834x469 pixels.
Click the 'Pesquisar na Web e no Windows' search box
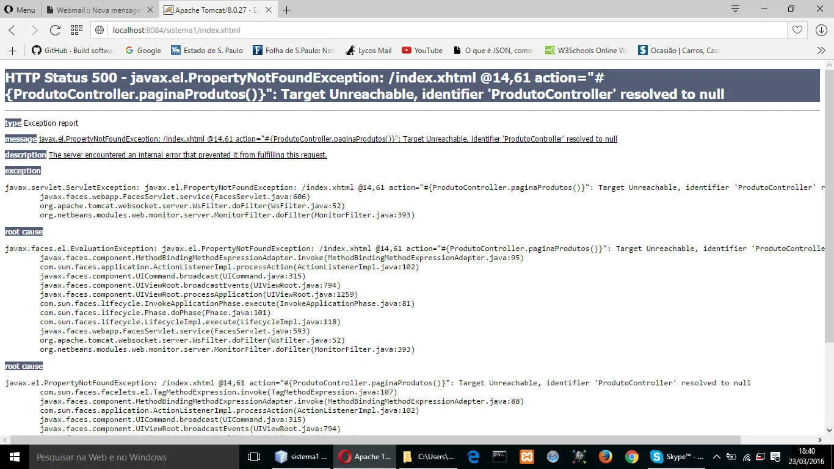click(x=134, y=457)
